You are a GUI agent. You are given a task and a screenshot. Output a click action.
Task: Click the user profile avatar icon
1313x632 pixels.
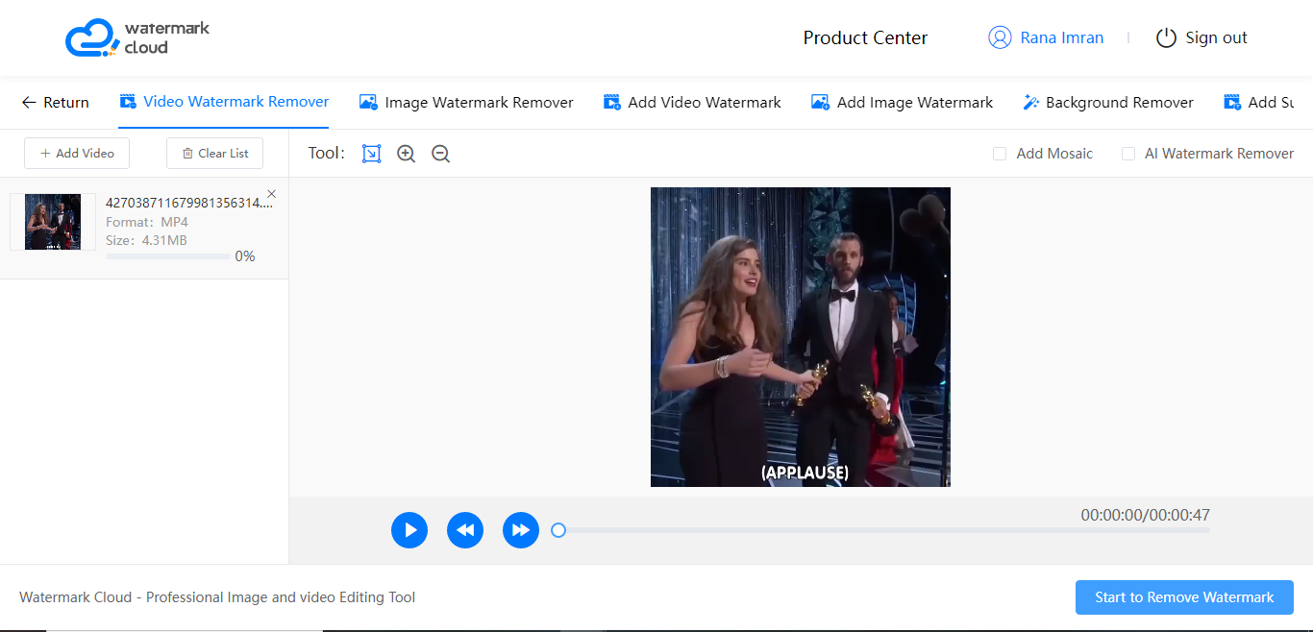click(x=1000, y=37)
